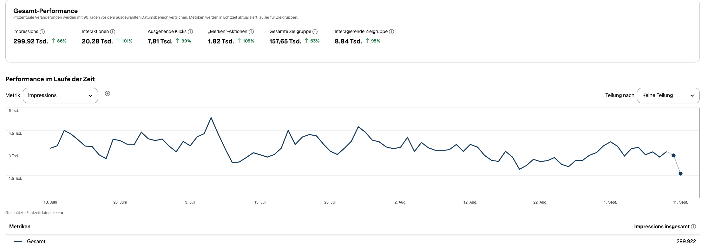Open the info tooltip for Ausgehende Klicks

[190, 32]
